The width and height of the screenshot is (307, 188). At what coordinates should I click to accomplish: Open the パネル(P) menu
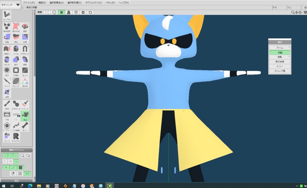click(x=110, y=3)
